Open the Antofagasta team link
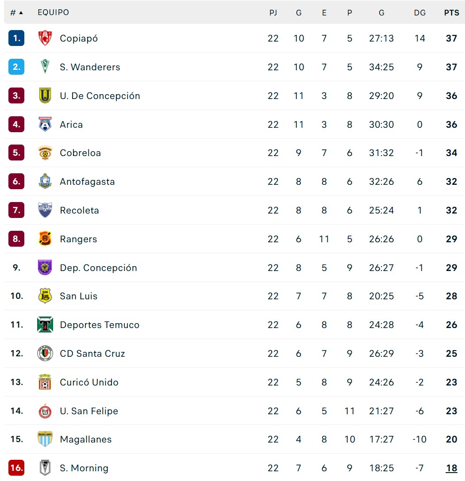Image resolution: width=465 pixels, height=481 pixels. (87, 182)
